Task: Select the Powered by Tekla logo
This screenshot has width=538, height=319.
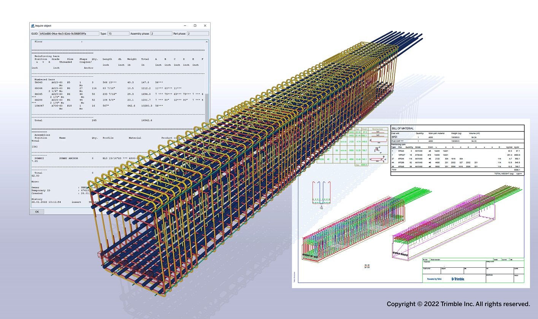Action: click(x=435, y=279)
